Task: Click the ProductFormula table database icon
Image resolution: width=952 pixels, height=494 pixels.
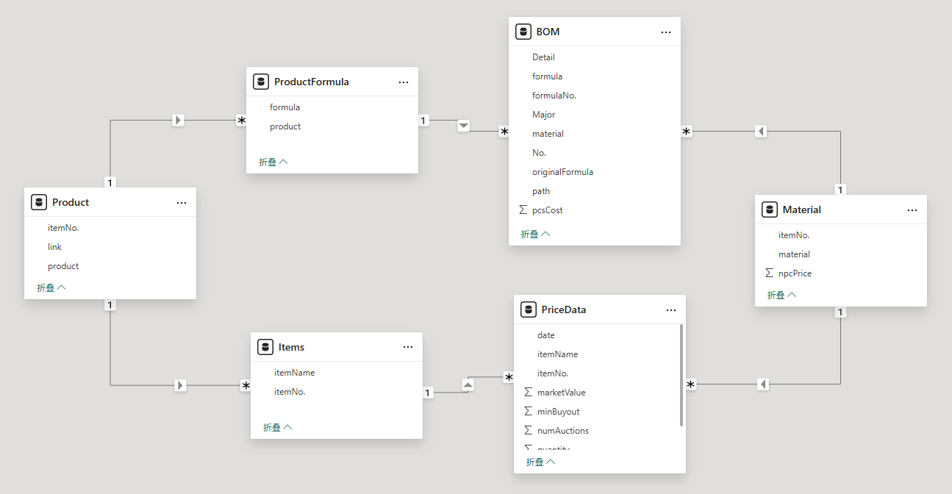Action: (261, 82)
